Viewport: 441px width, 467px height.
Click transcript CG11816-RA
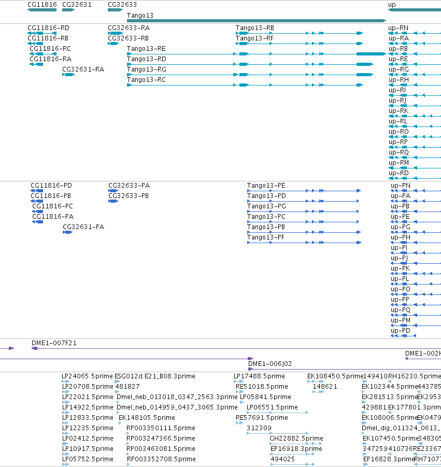50,59
